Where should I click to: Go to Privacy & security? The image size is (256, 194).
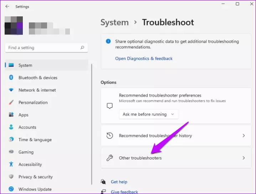click(47, 177)
